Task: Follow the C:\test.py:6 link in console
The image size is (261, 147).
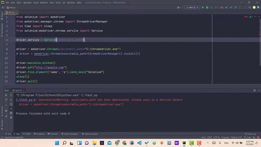Action: (x=26, y=100)
